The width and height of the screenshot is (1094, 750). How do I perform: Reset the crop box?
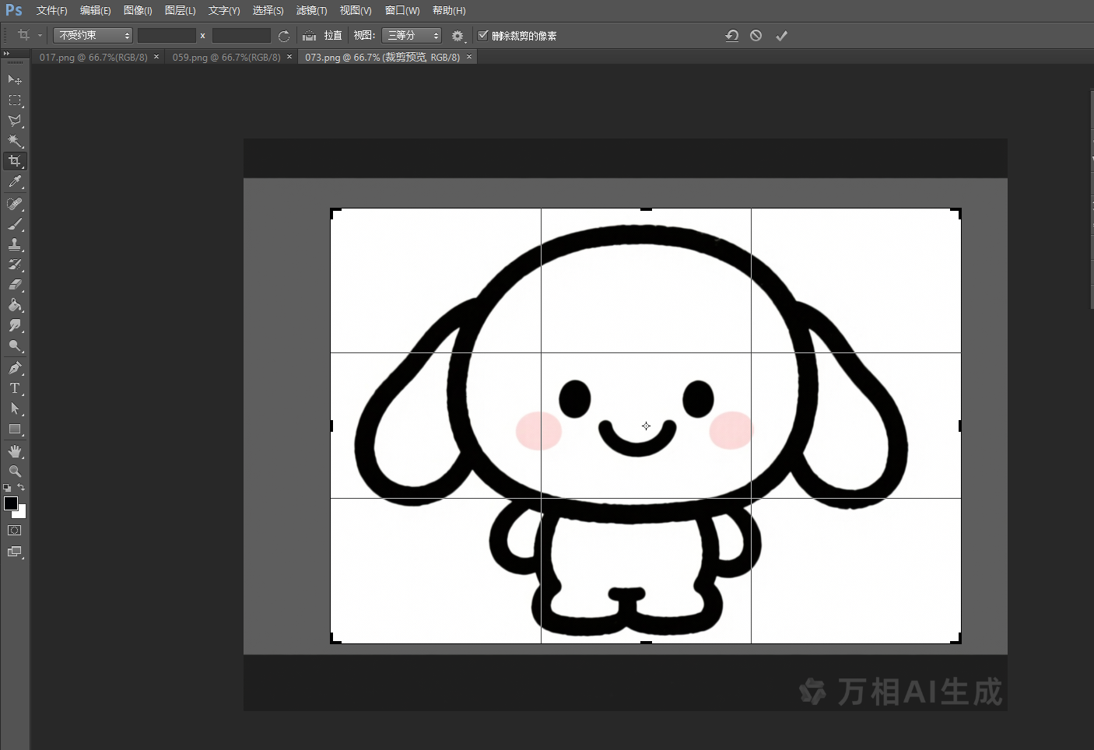point(731,36)
